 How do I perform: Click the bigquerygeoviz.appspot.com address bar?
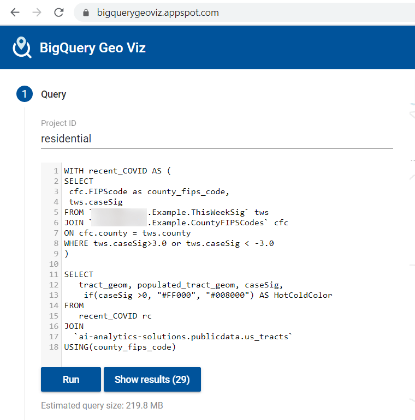pyautogui.click(x=157, y=12)
